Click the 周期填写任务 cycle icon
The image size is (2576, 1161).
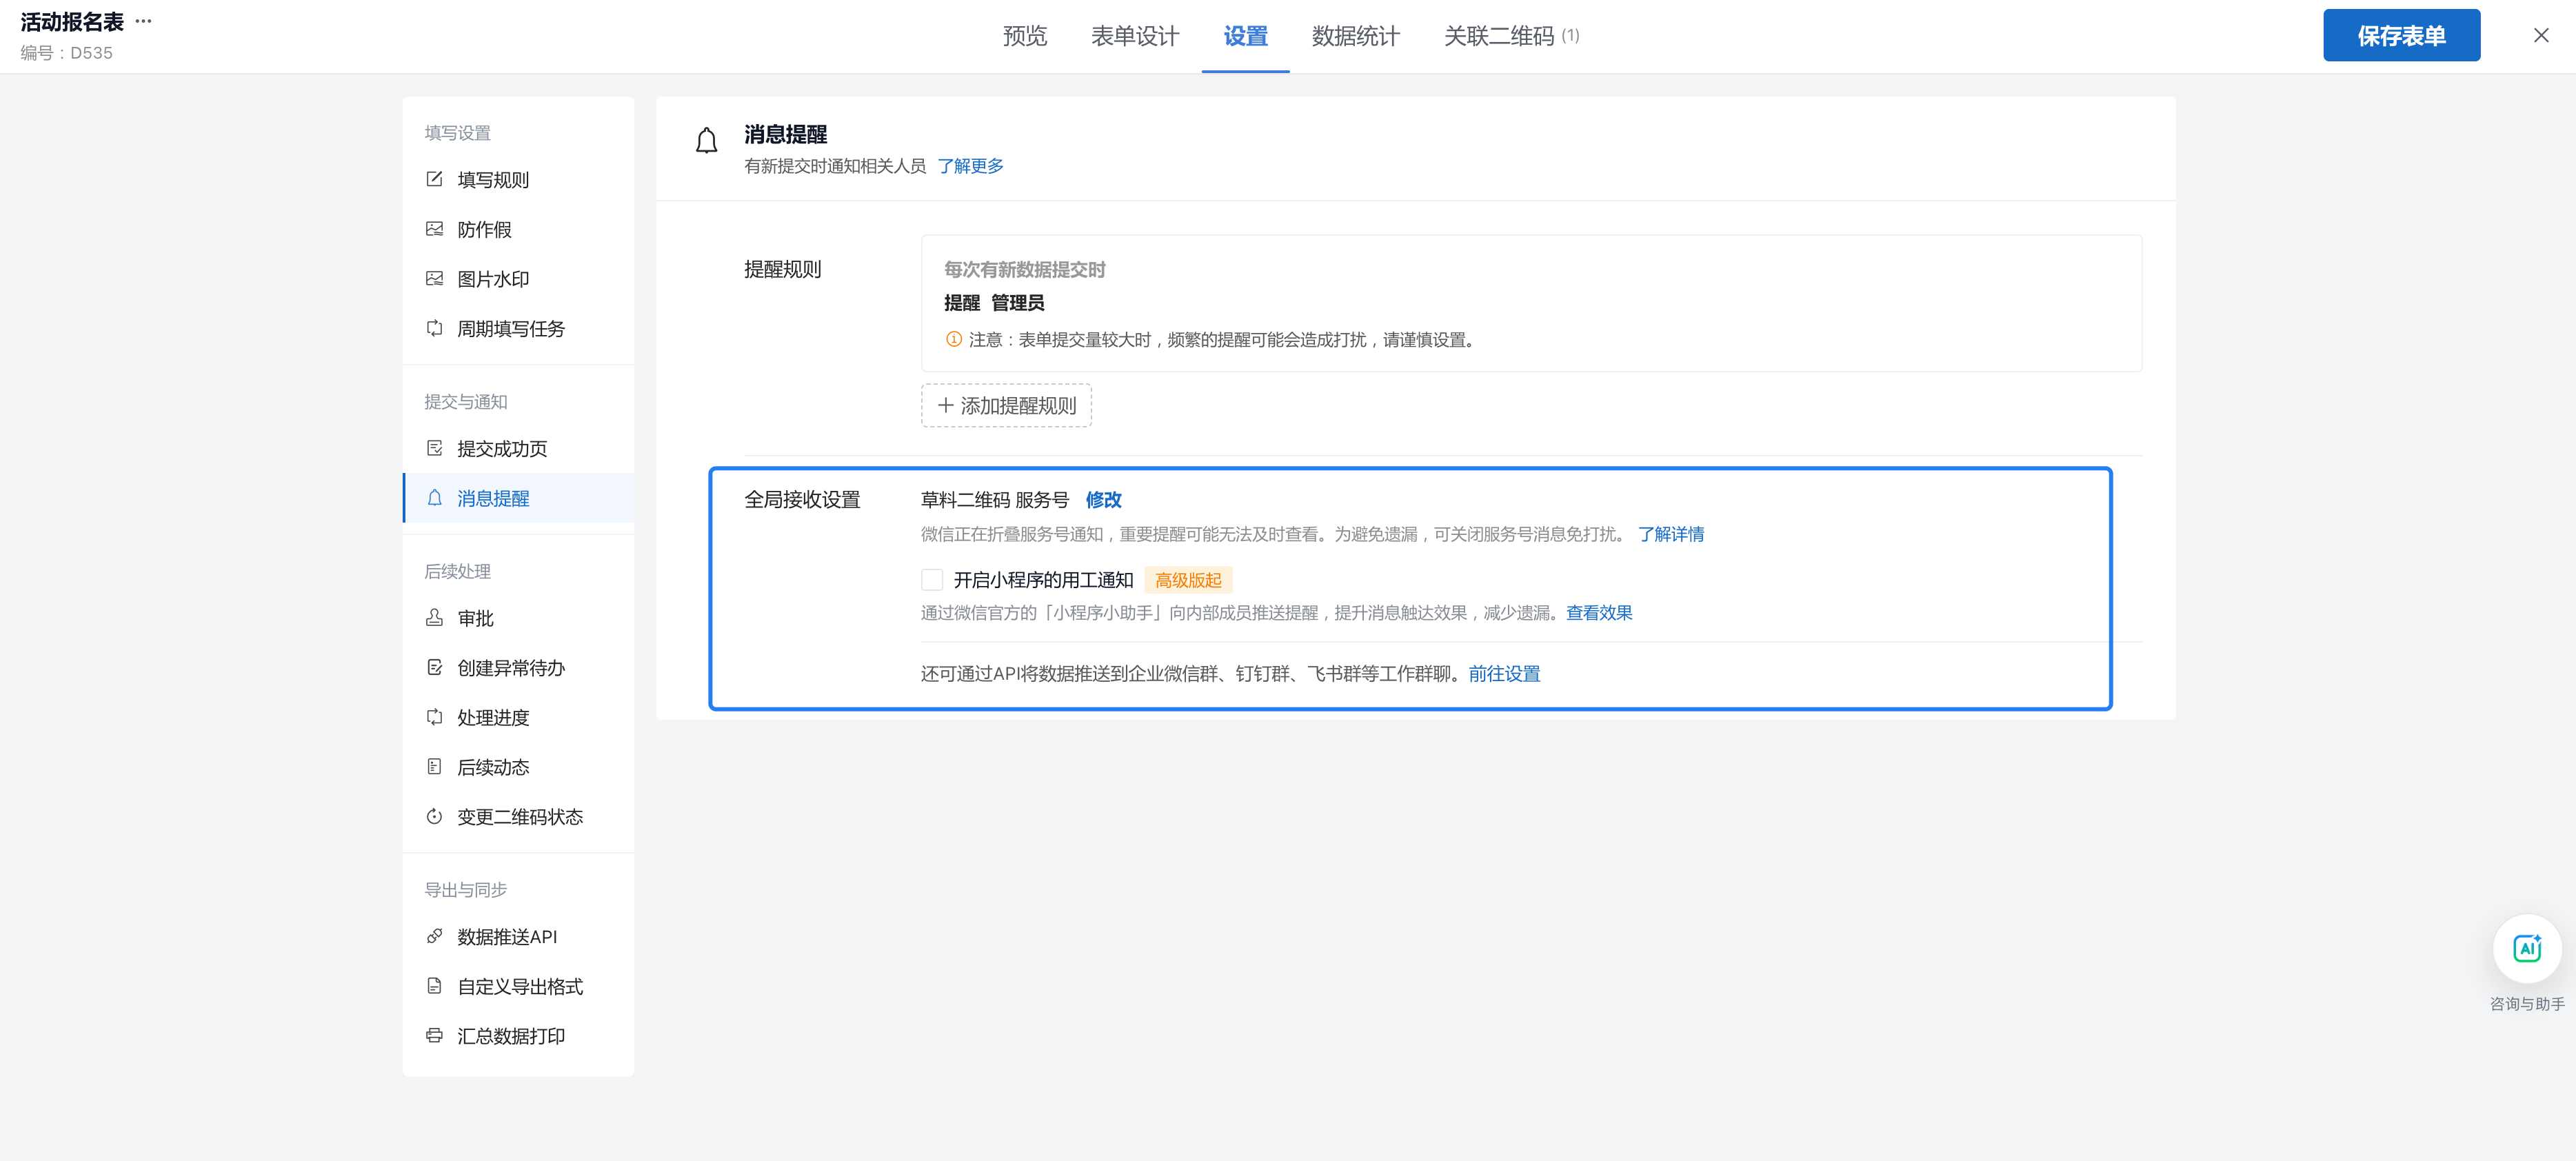tap(434, 328)
